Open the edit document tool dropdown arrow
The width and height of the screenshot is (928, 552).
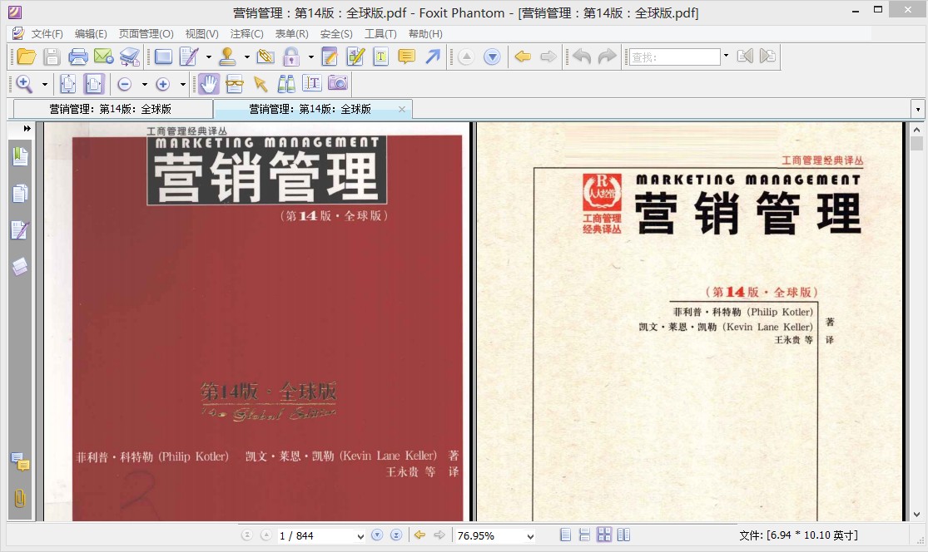pyautogui.click(x=208, y=57)
